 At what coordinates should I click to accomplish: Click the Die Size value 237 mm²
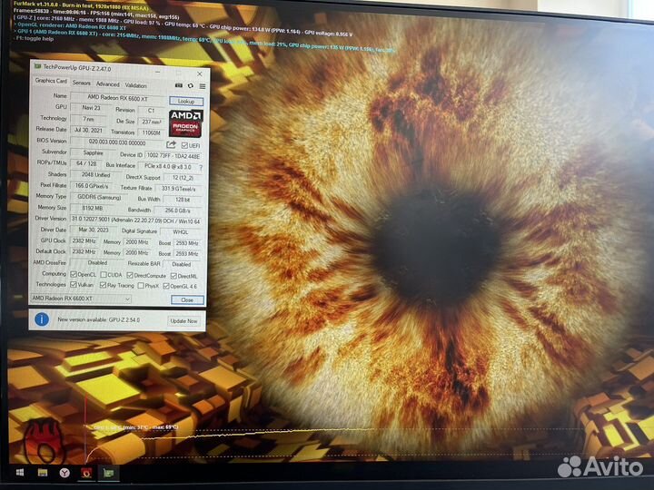point(151,122)
